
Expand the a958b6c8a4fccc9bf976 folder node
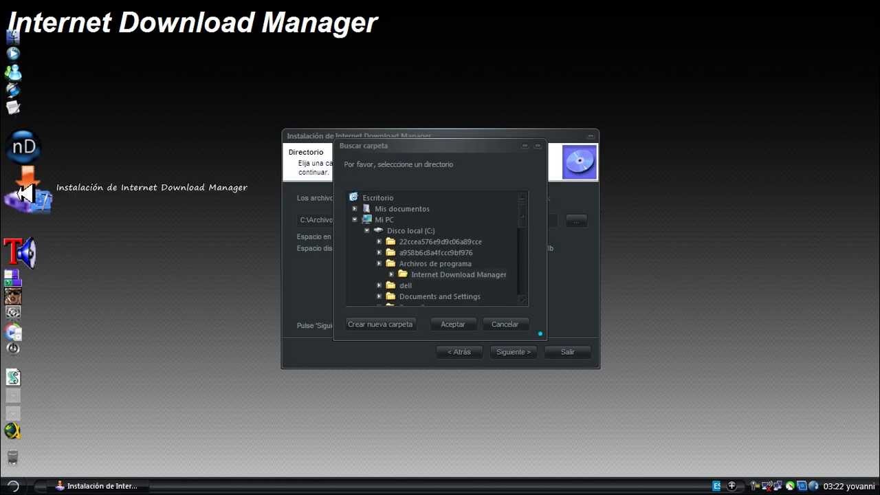pyautogui.click(x=379, y=253)
